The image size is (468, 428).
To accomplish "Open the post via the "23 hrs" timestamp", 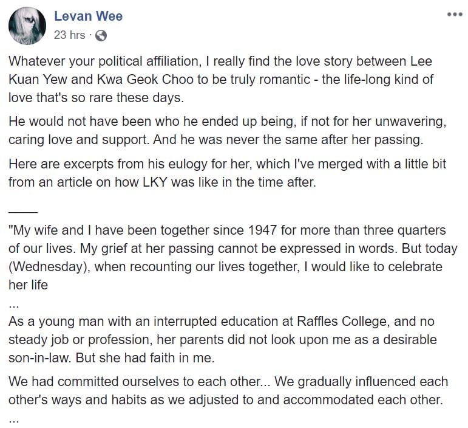I will [x=69, y=35].
